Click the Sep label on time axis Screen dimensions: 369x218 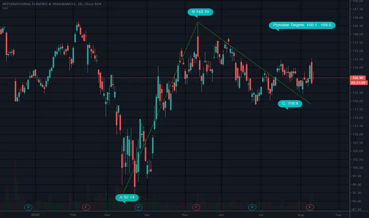click(339, 215)
